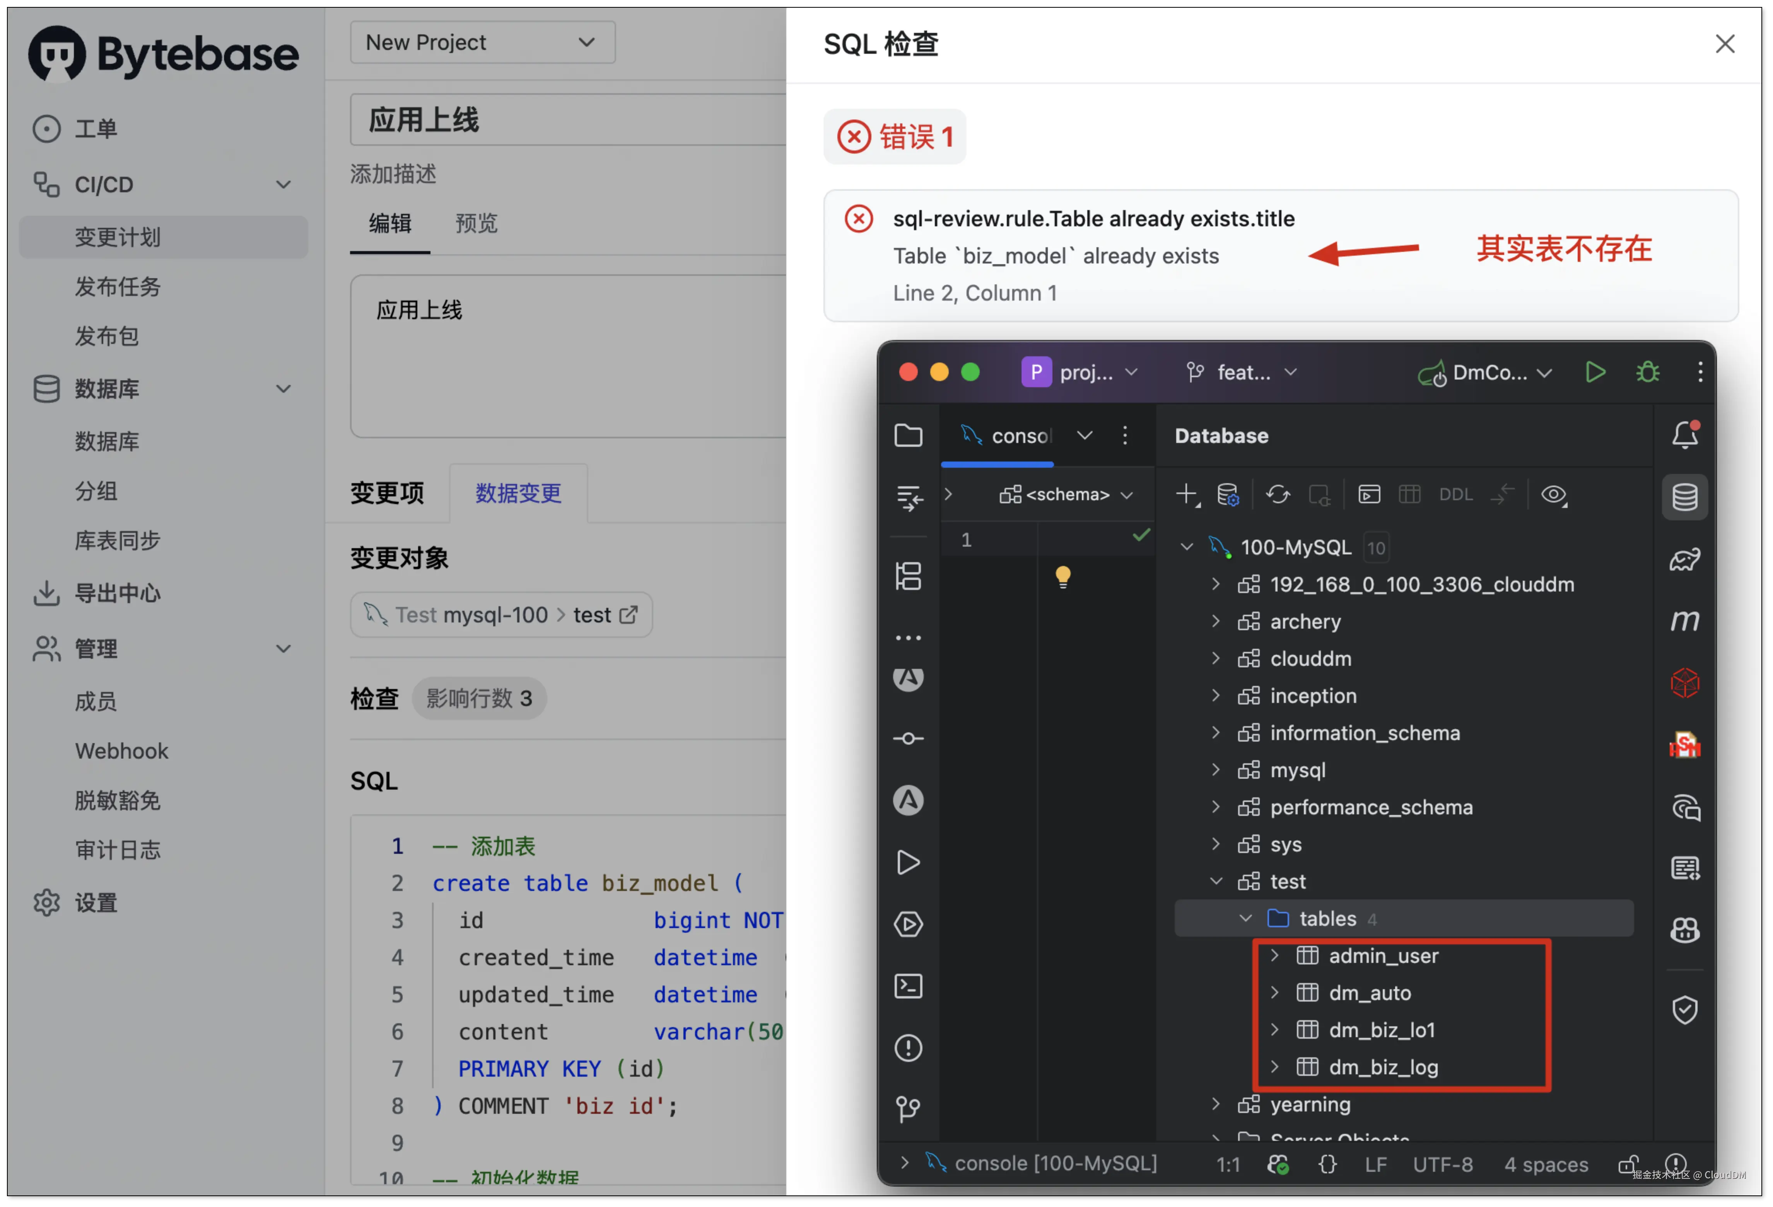The image size is (1773, 1207).
Task: Switch to the 编辑 tab
Action: pyautogui.click(x=390, y=224)
